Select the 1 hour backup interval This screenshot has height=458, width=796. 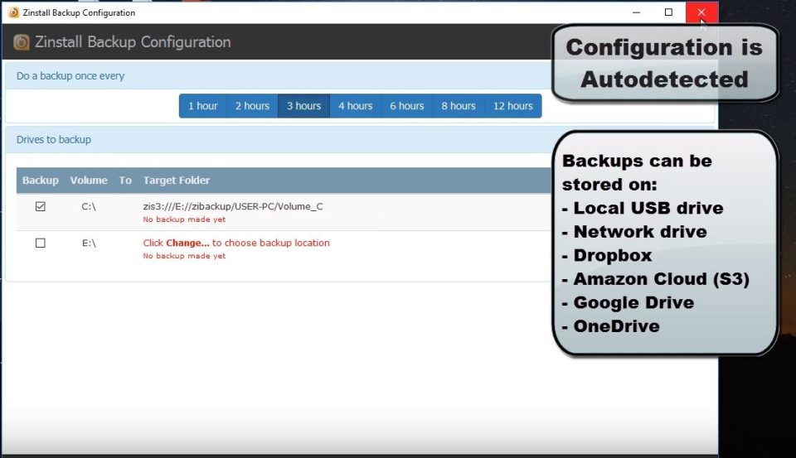(203, 106)
